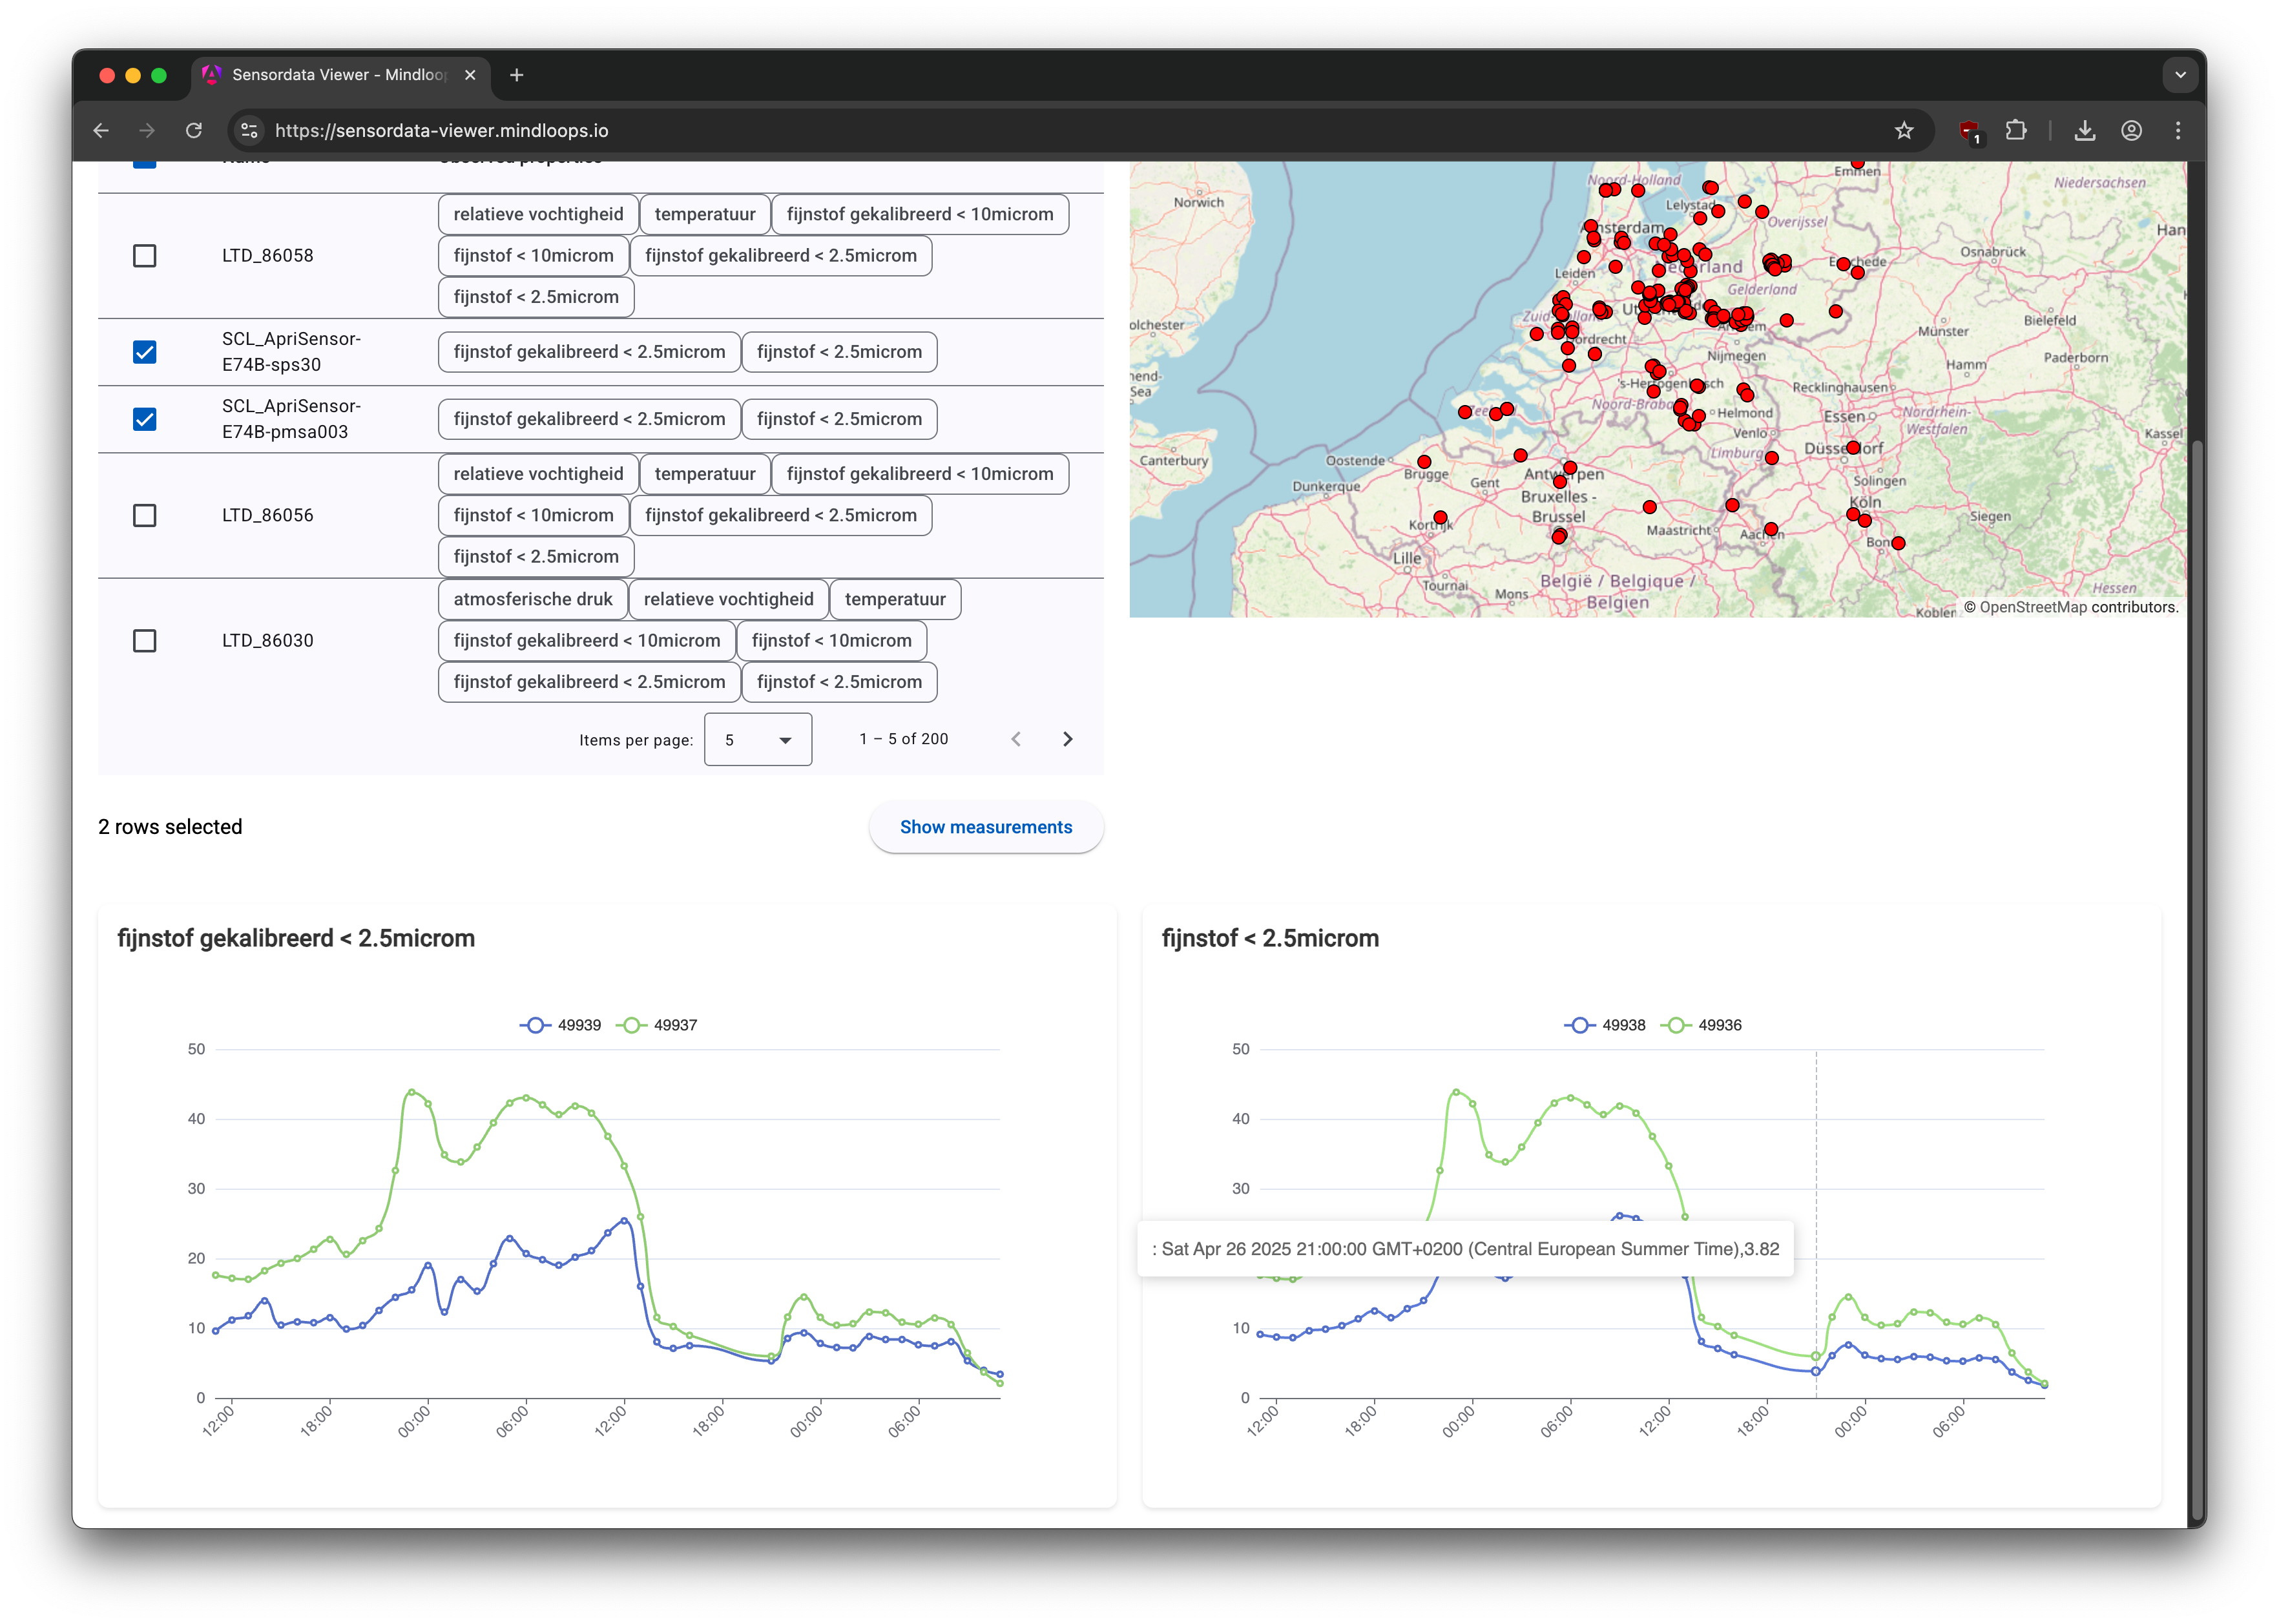Viewport: 2279px width, 1624px height.
Task: Click '2 rows selected' text
Action: [170, 827]
